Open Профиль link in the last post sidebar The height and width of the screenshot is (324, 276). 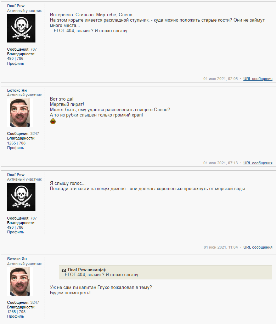click(16, 316)
